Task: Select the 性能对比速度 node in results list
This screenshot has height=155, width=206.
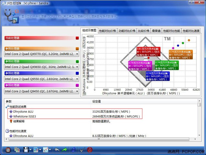Action: 18,131
